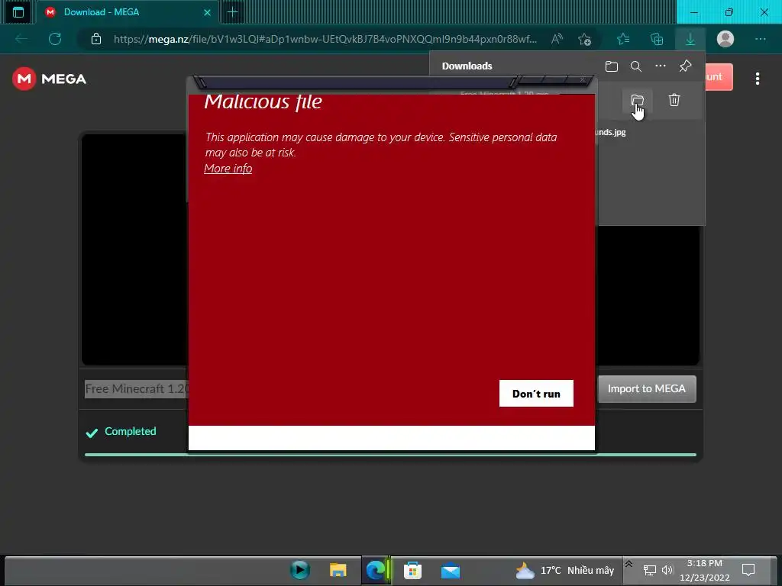782x586 pixels.
Task: Open Mail app from taskbar
Action: [x=451, y=570]
